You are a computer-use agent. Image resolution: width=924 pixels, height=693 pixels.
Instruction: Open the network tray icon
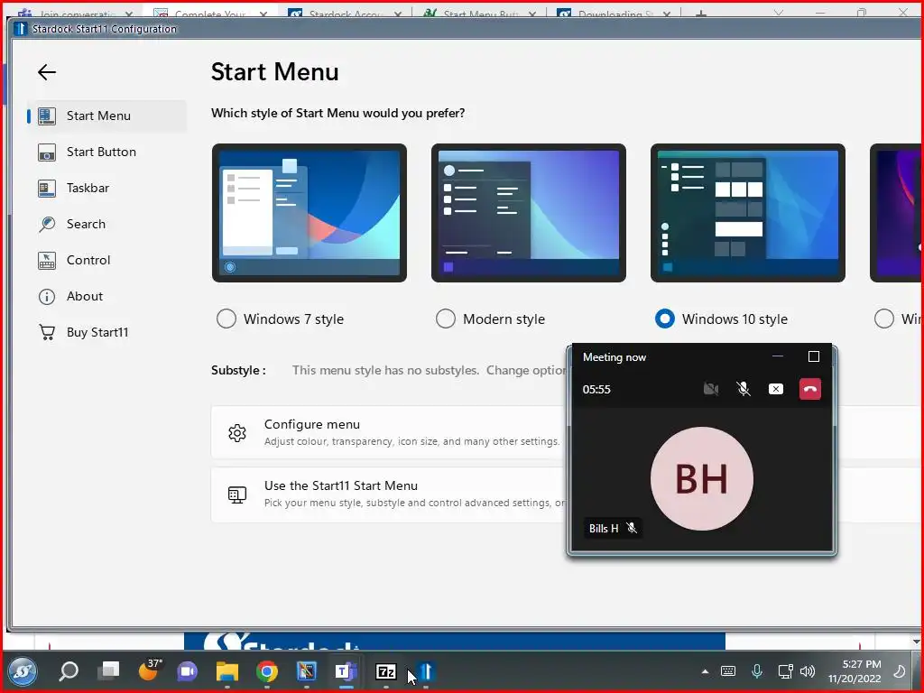coord(785,671)
